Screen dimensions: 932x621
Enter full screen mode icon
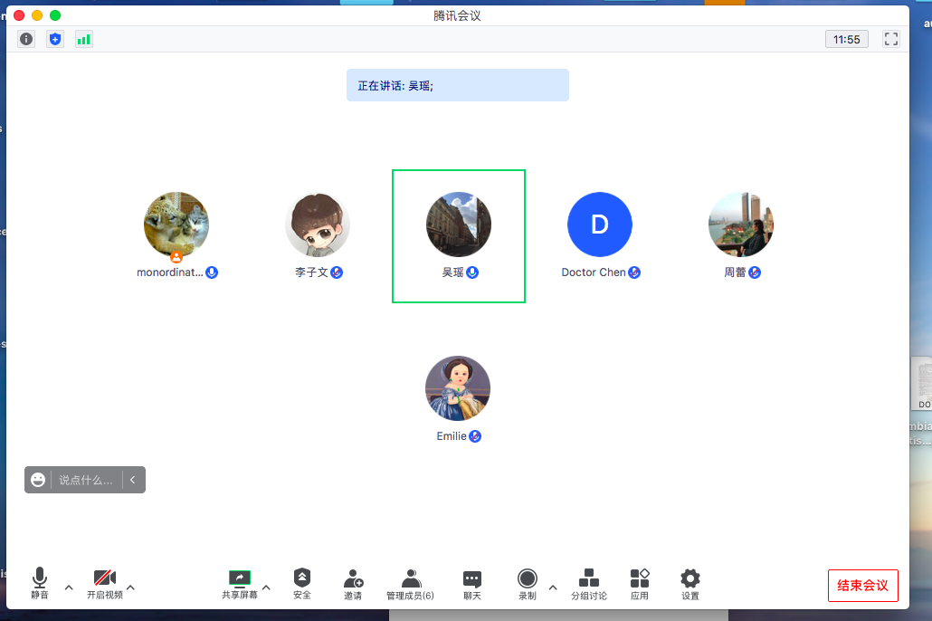[x=890, y=39]
